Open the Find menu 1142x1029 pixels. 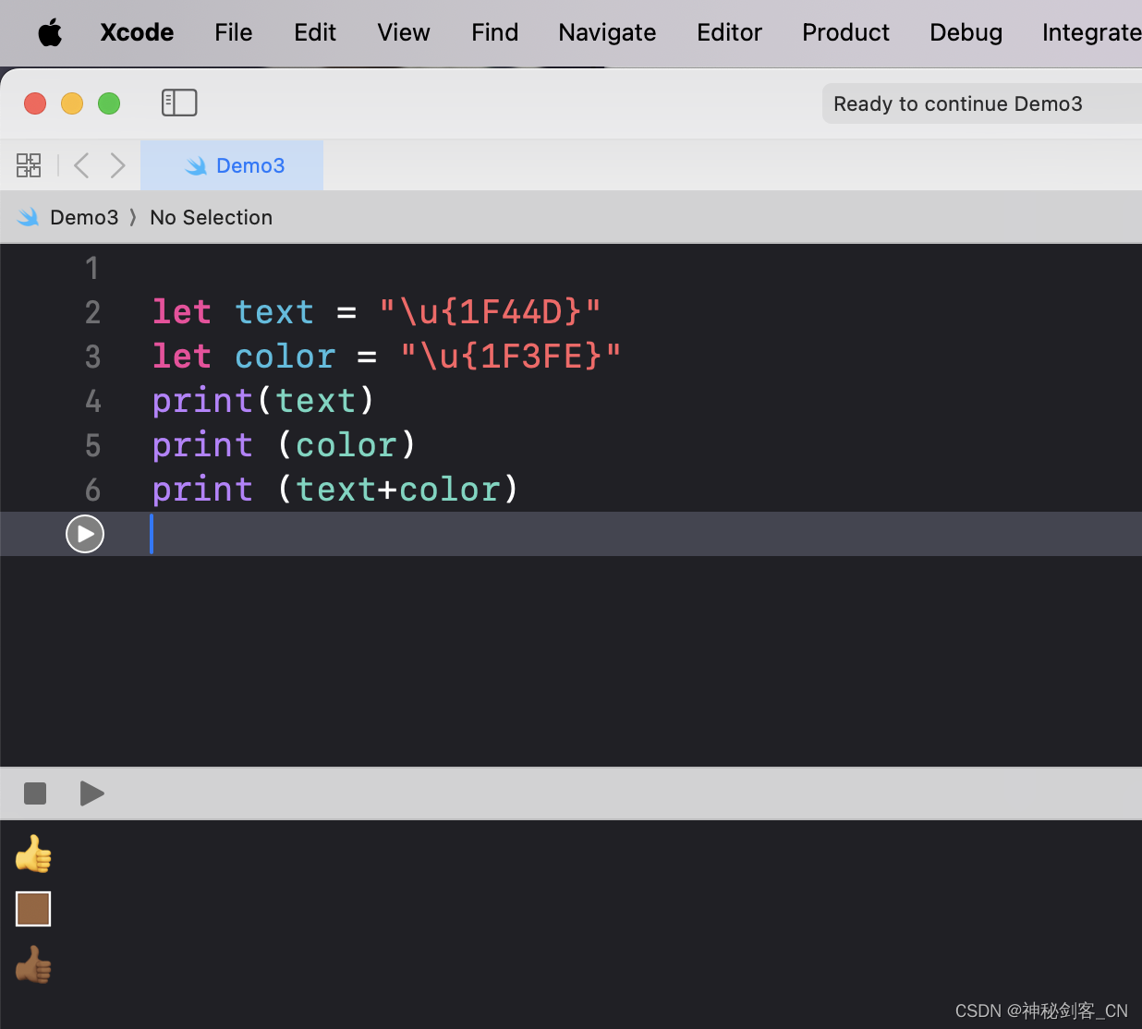[494, 33]
